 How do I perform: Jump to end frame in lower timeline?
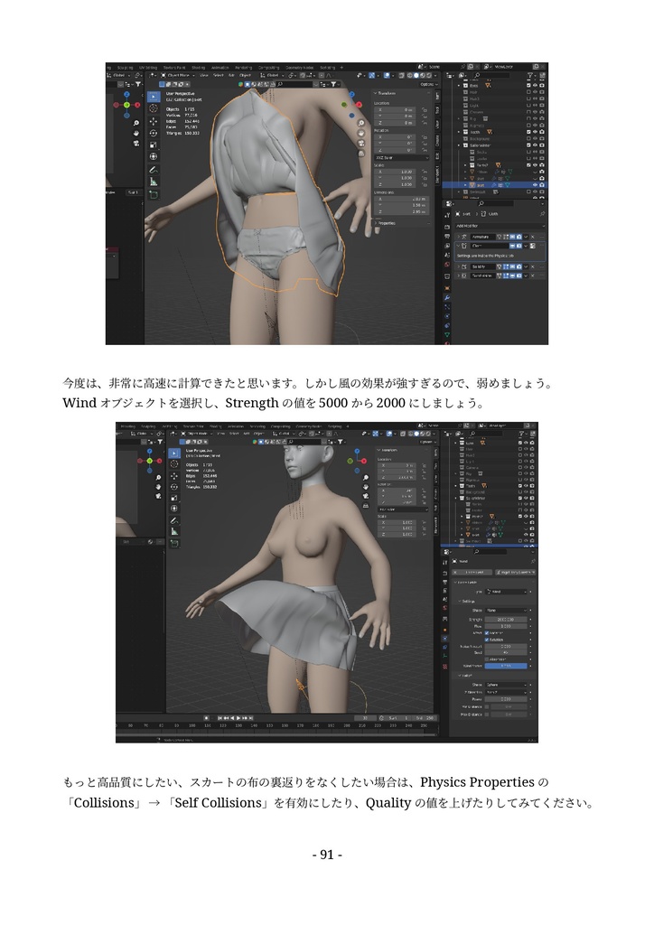click(251, 718)
